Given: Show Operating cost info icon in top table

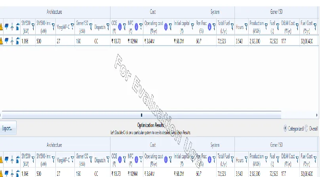Looking at the screenshot, I should pyautogui.click(x=166, y=27).
